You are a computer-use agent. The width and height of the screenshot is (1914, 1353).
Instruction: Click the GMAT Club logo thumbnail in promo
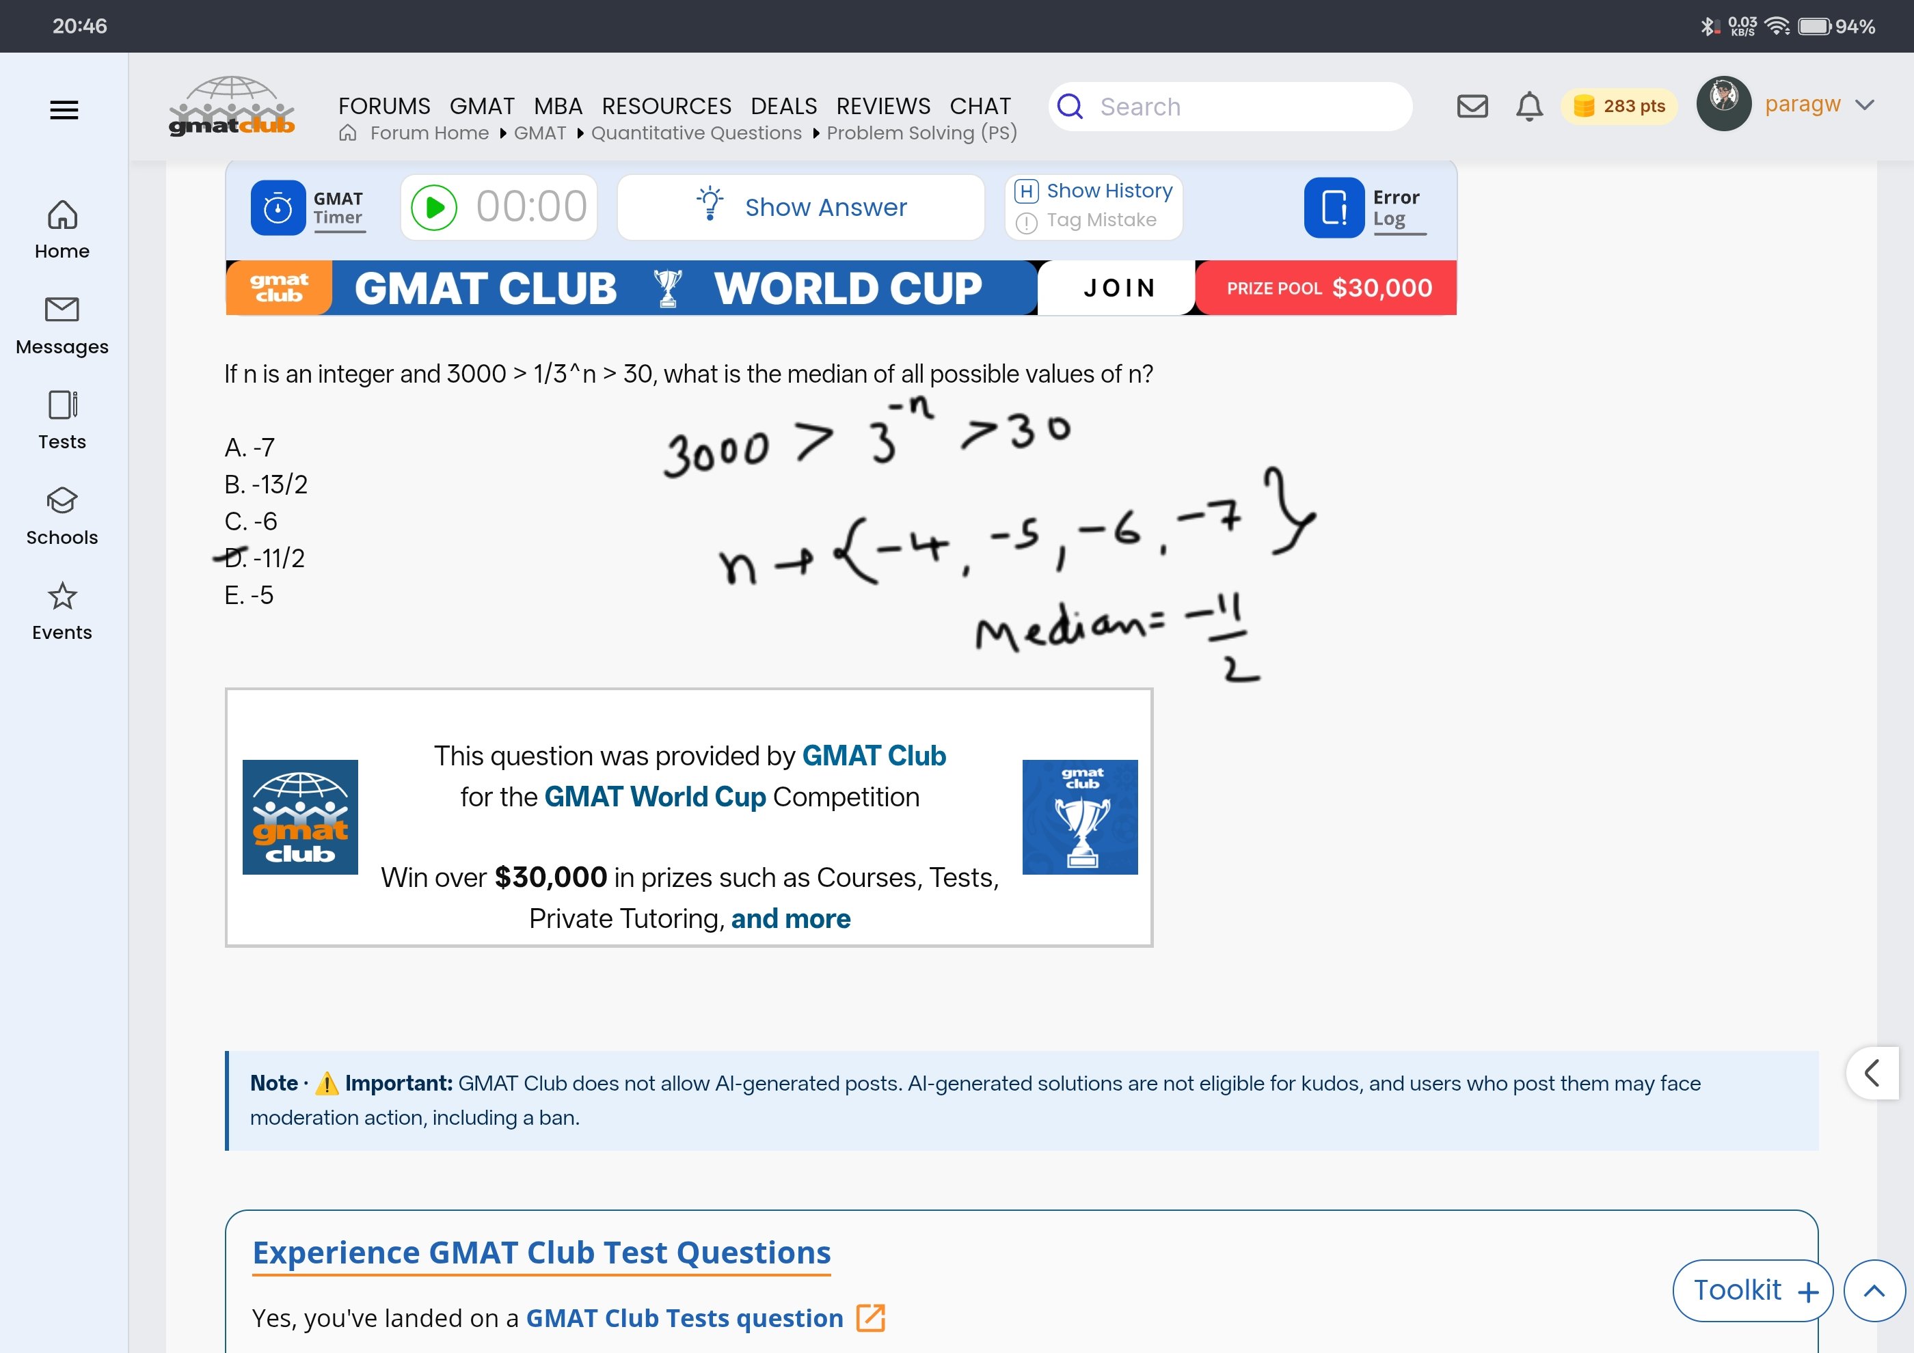[x=300, y=817]
